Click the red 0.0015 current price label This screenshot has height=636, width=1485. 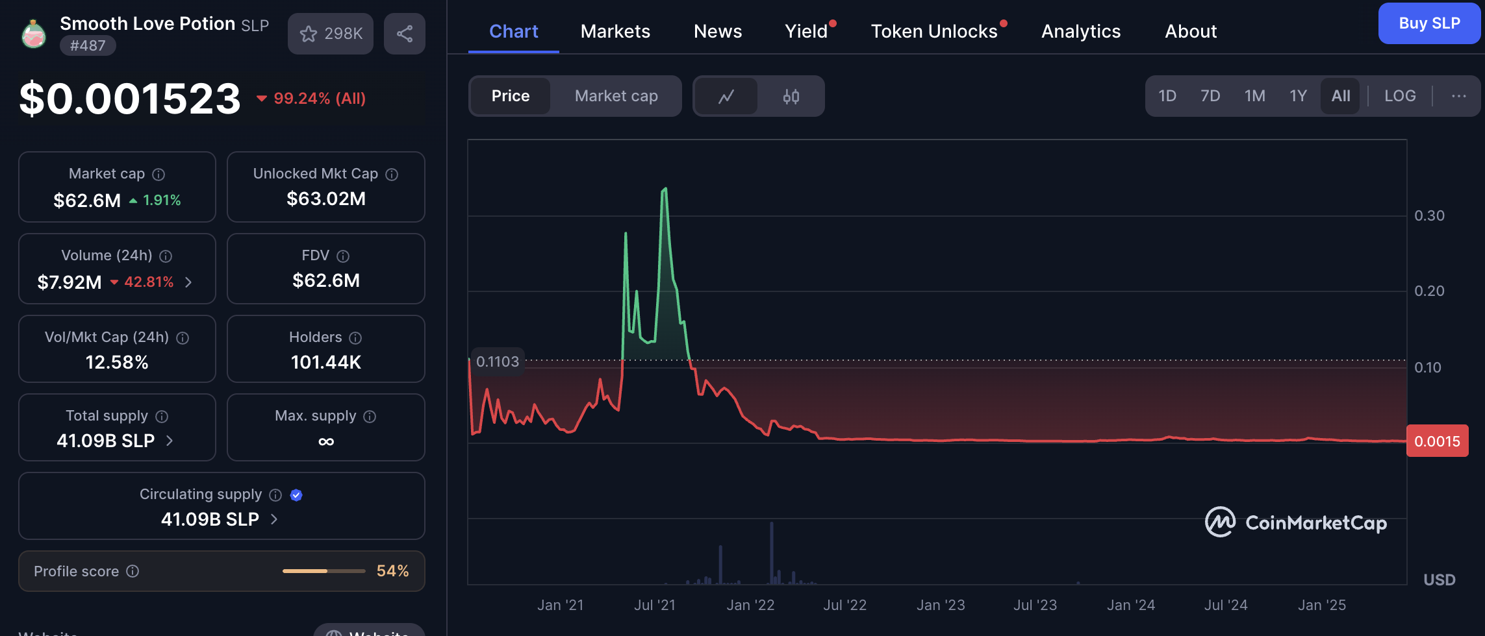[1437, 441]
